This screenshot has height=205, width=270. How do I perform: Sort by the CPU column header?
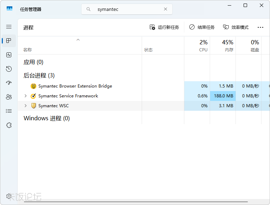pyautogui.click(x=197, y=46)
